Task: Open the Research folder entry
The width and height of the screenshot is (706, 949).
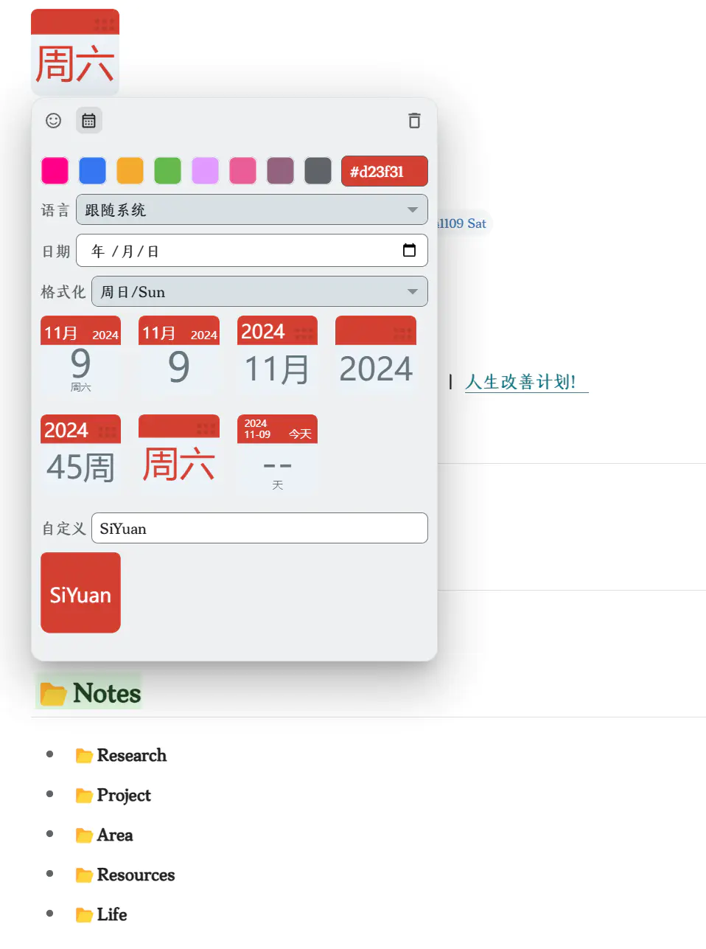Action: [131, 755]
